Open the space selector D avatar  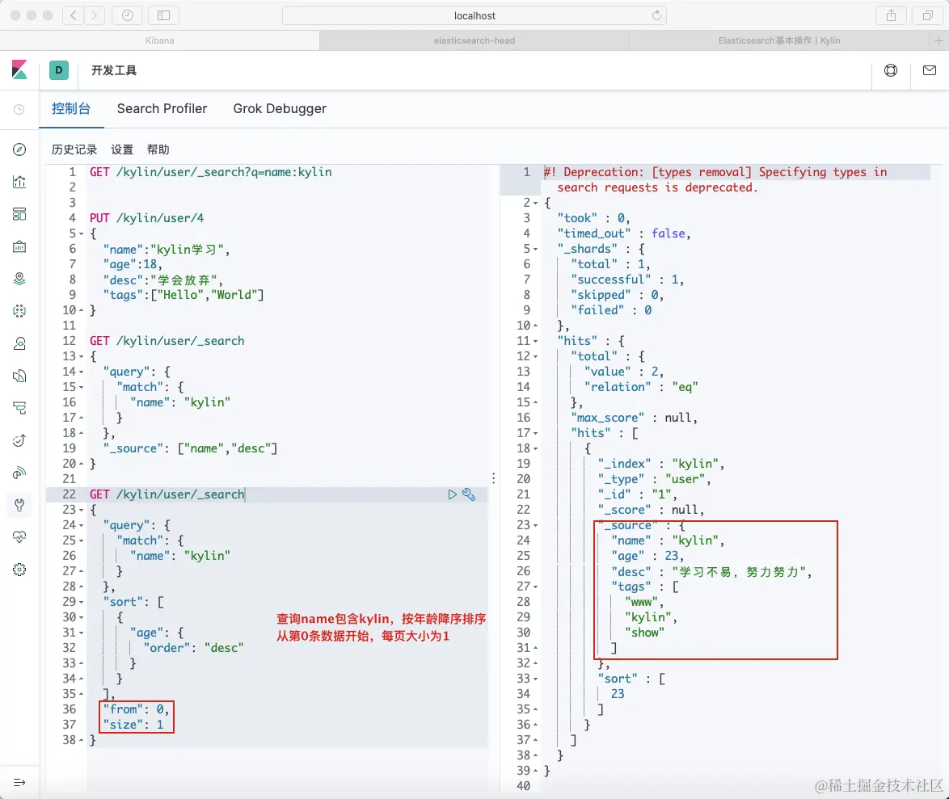[59, 70]
